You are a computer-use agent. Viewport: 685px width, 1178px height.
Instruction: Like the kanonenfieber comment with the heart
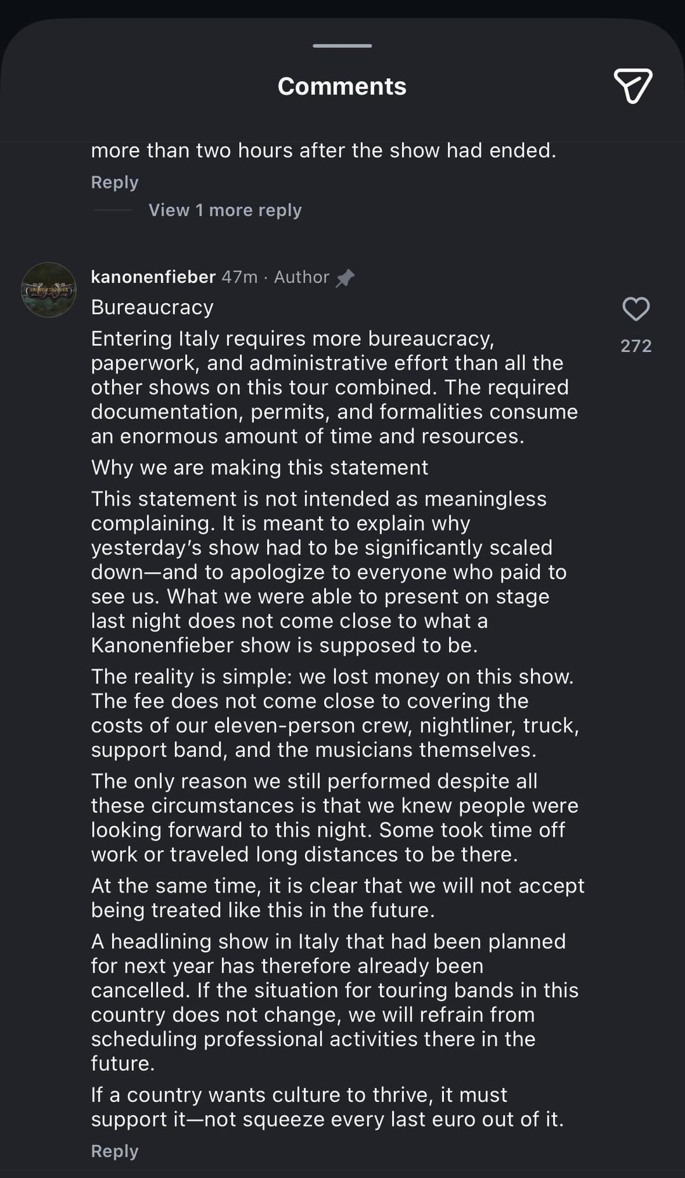point(636,309)
